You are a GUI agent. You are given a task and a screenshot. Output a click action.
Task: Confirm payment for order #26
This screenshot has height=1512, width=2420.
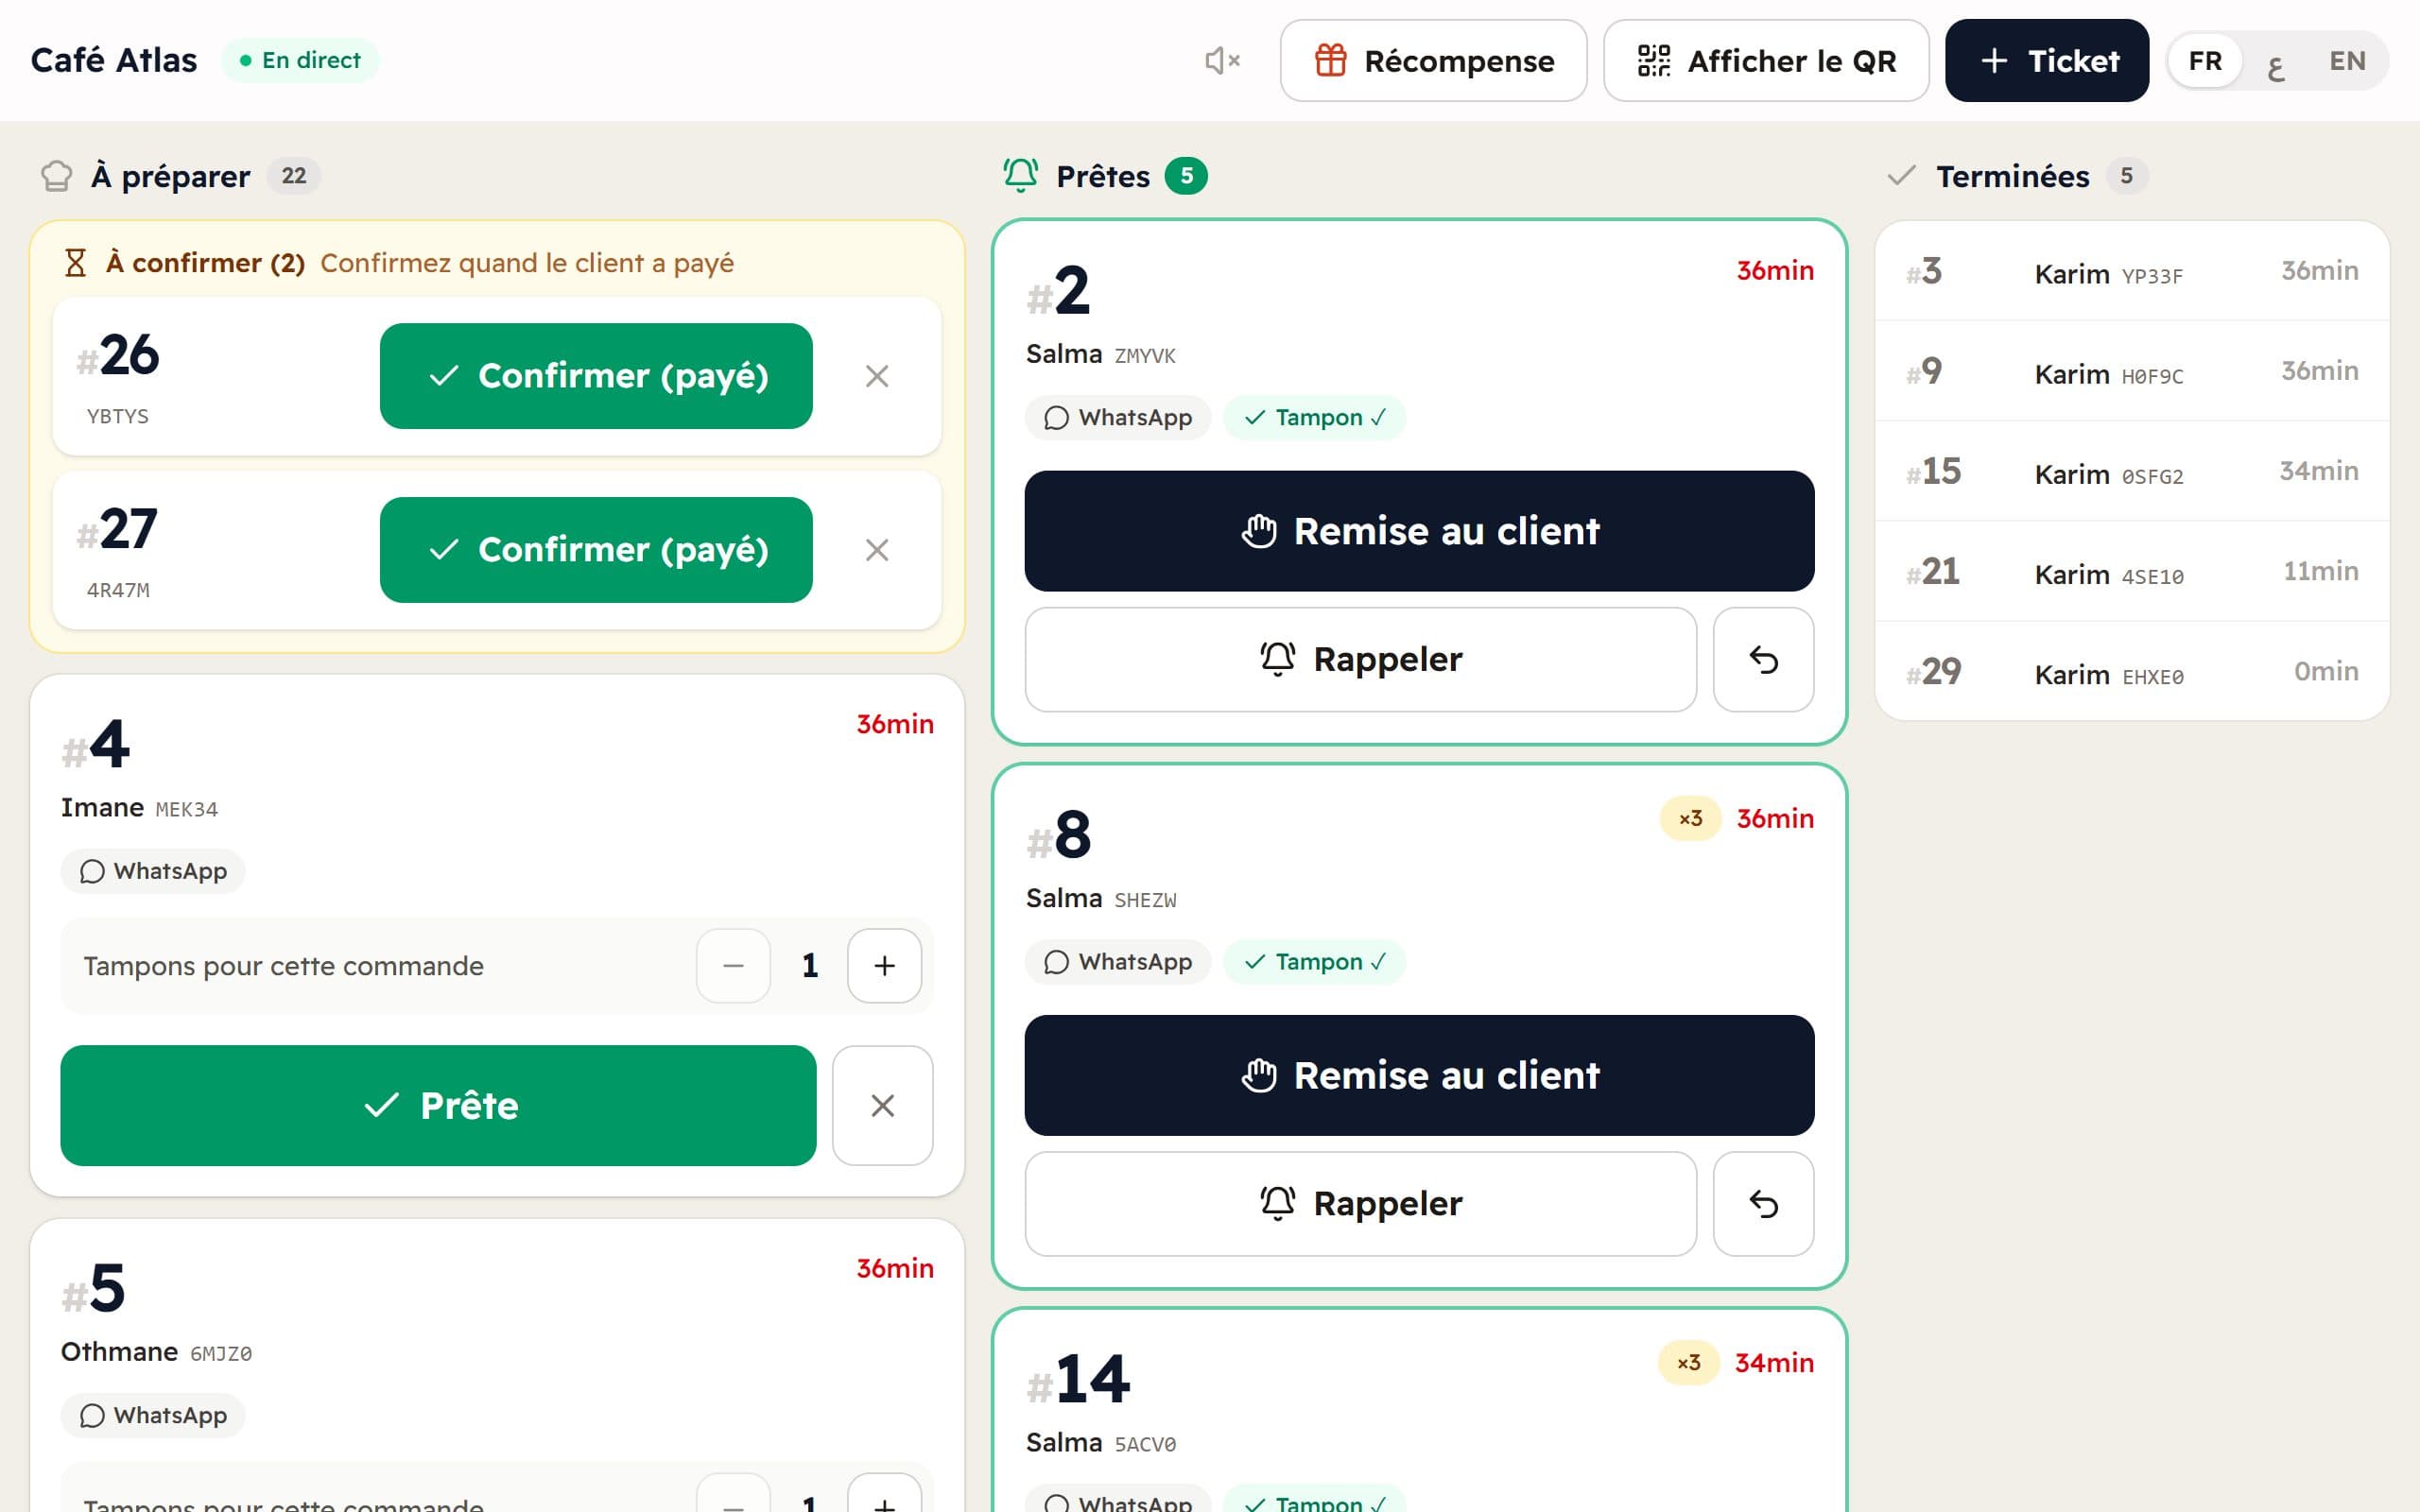[596, 376]
